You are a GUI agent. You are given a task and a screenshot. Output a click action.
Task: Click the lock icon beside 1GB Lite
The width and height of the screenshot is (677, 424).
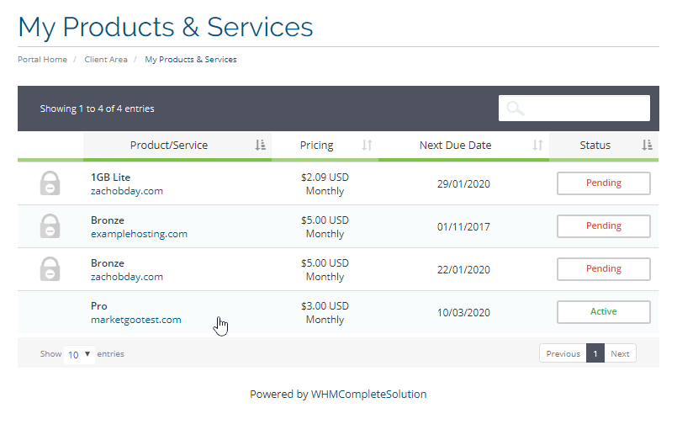click(50, 183)
